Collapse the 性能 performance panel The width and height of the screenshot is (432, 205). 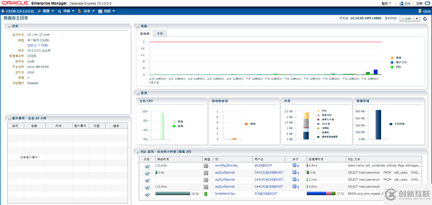coord(138,26)
